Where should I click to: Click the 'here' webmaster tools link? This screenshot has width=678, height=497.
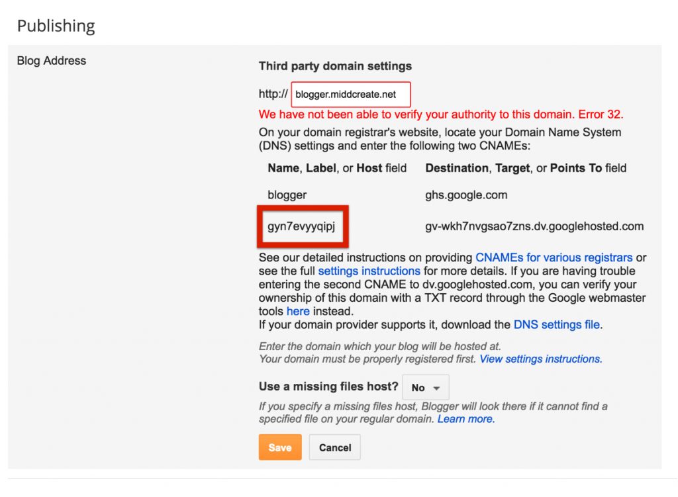pos(298,311)
